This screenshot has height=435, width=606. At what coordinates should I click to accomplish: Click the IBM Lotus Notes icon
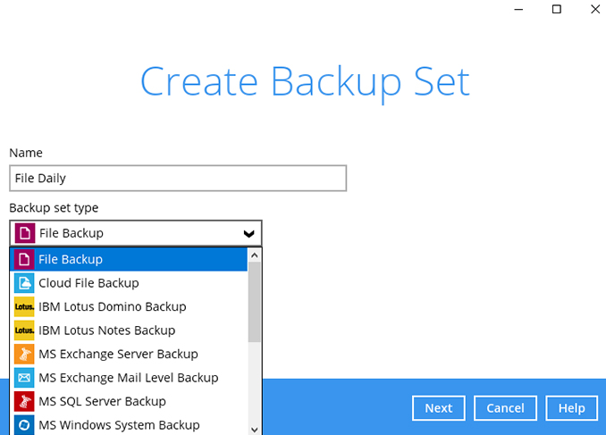pyautogui.click(x=24, y=330)
